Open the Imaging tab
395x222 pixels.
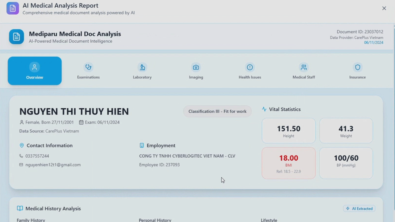coord(196,71)
